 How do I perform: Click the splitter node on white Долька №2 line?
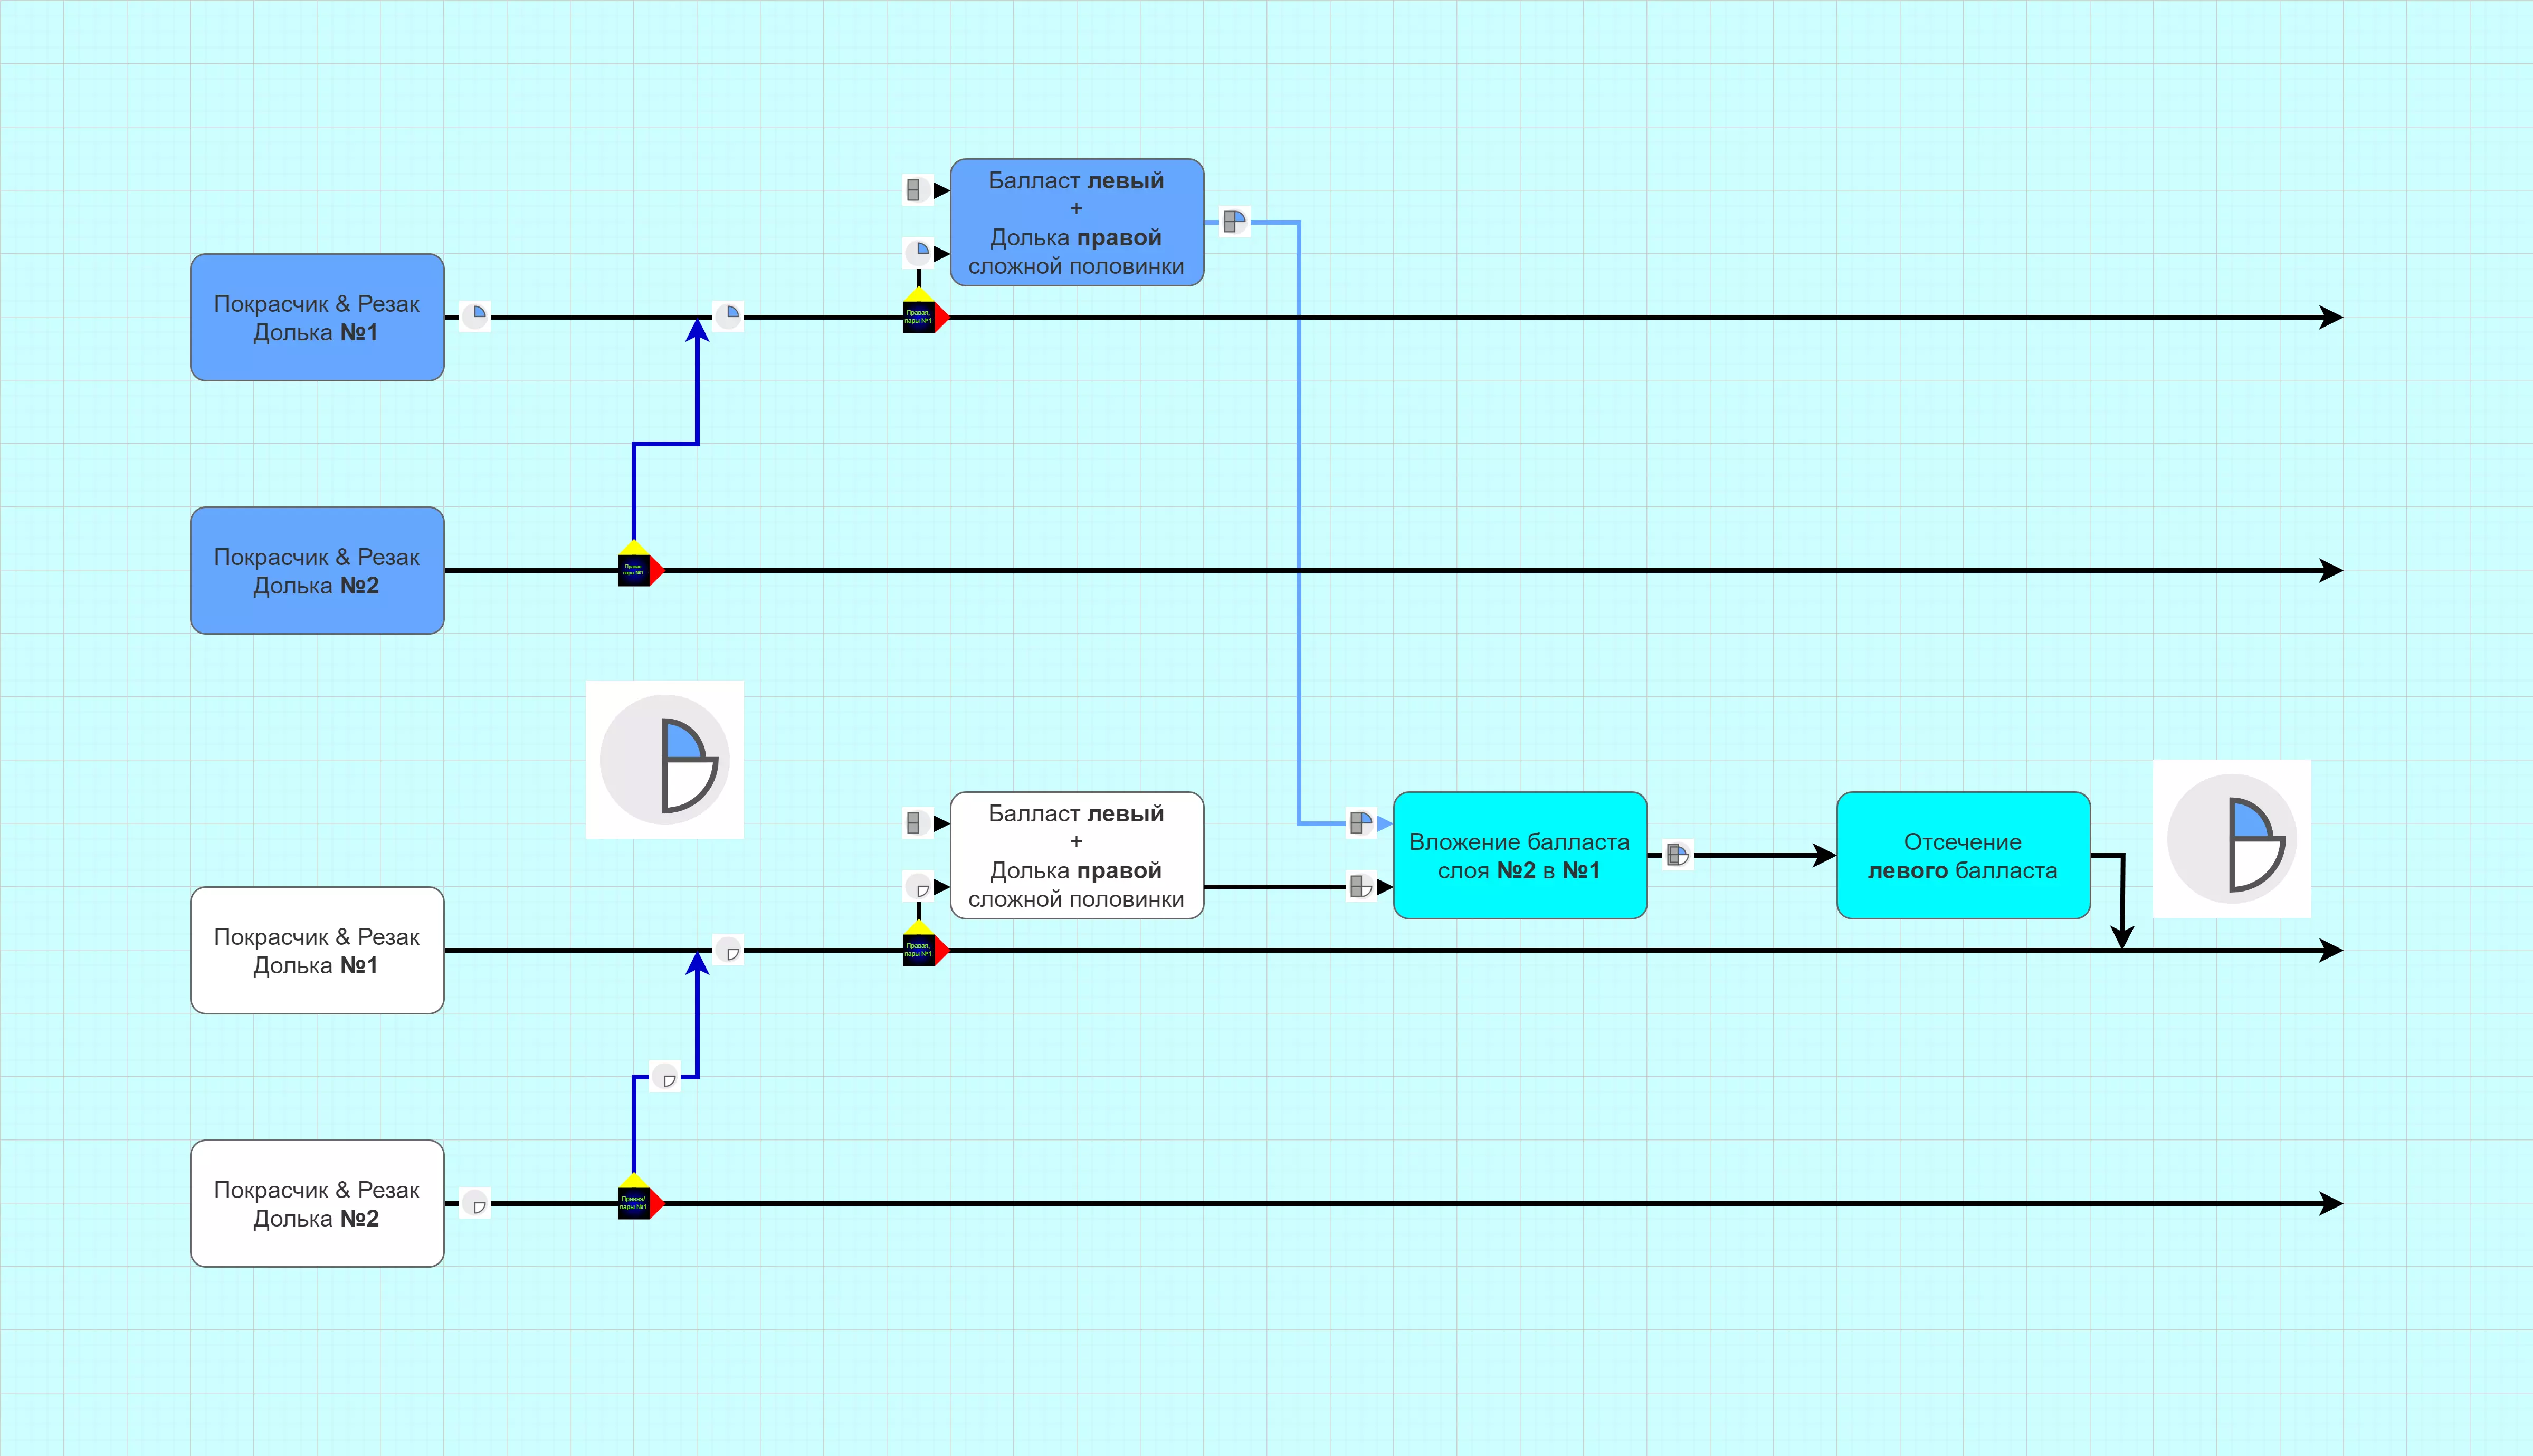(x=635, y=1202)
